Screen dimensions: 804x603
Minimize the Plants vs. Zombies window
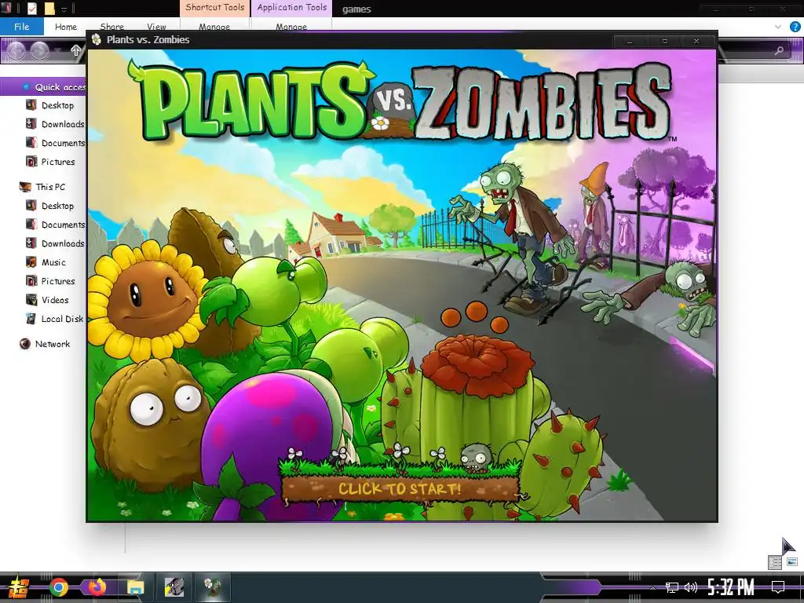click(x=630, y=41)
